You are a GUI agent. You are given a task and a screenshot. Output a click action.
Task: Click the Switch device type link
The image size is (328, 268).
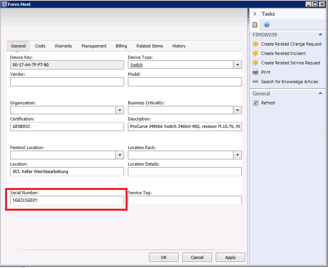(x=137, y=65)
